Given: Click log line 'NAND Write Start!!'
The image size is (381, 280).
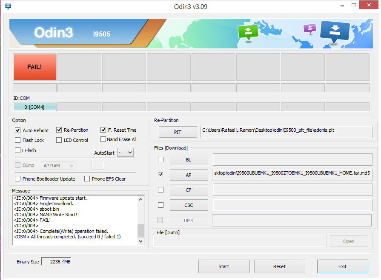Looking at the screenshot, I should (x=46, y=215).
